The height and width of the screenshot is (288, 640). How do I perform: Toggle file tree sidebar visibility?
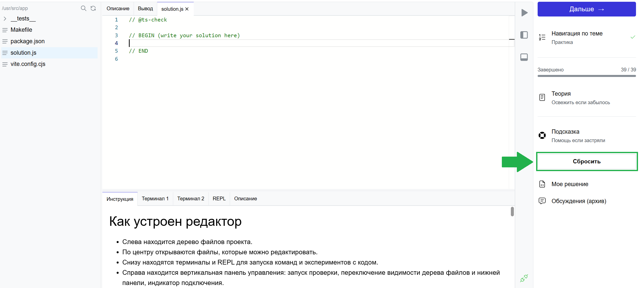[x=524, y=35]
